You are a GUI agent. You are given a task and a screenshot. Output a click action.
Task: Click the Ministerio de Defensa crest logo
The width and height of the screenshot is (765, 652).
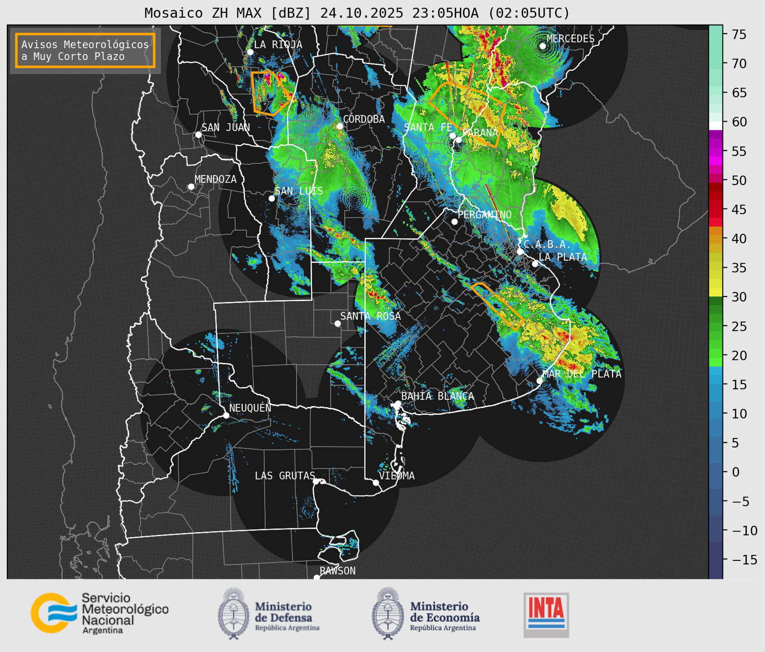tap(234, 614)
